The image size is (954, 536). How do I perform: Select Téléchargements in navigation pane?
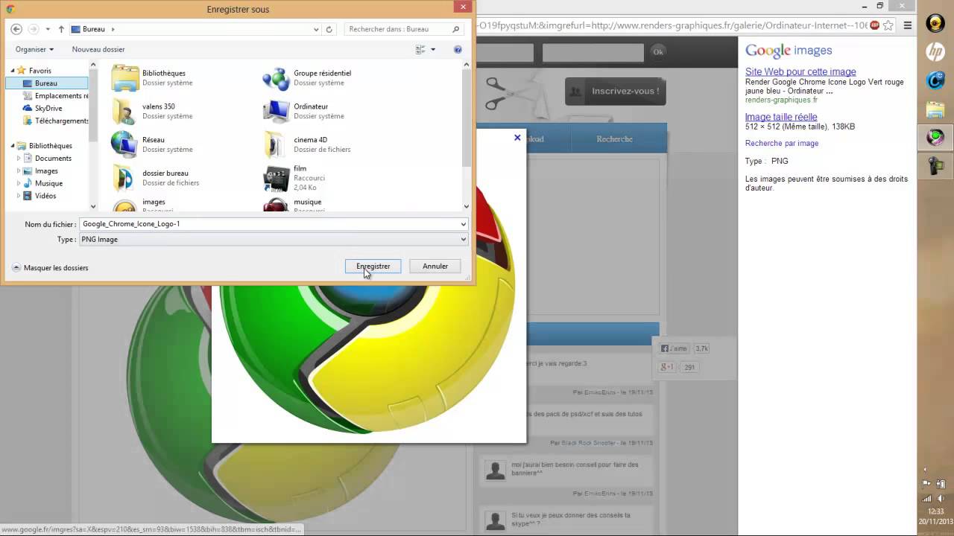(x=56, y=121)
